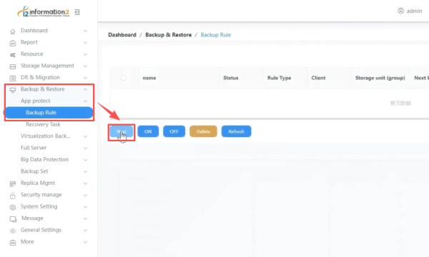Click the General Settings gear icon
This screenshot has width=429, height=257.
point(13,231)
